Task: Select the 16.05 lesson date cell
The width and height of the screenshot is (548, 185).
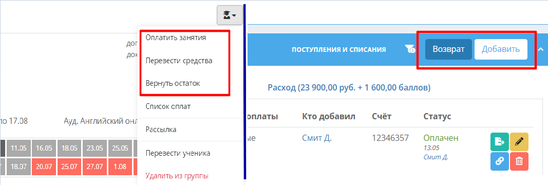Action: coord(44,148)
